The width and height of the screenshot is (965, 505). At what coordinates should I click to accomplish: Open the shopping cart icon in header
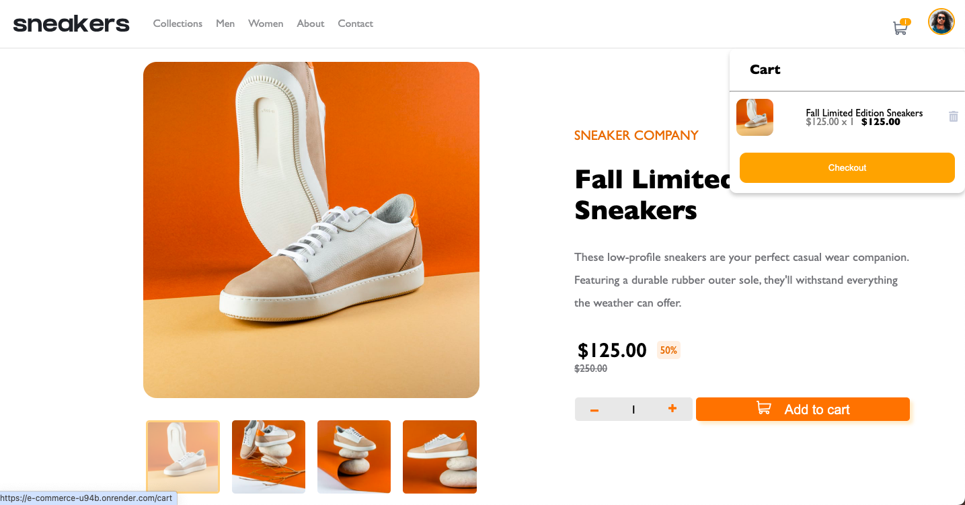tap(900, 28)
